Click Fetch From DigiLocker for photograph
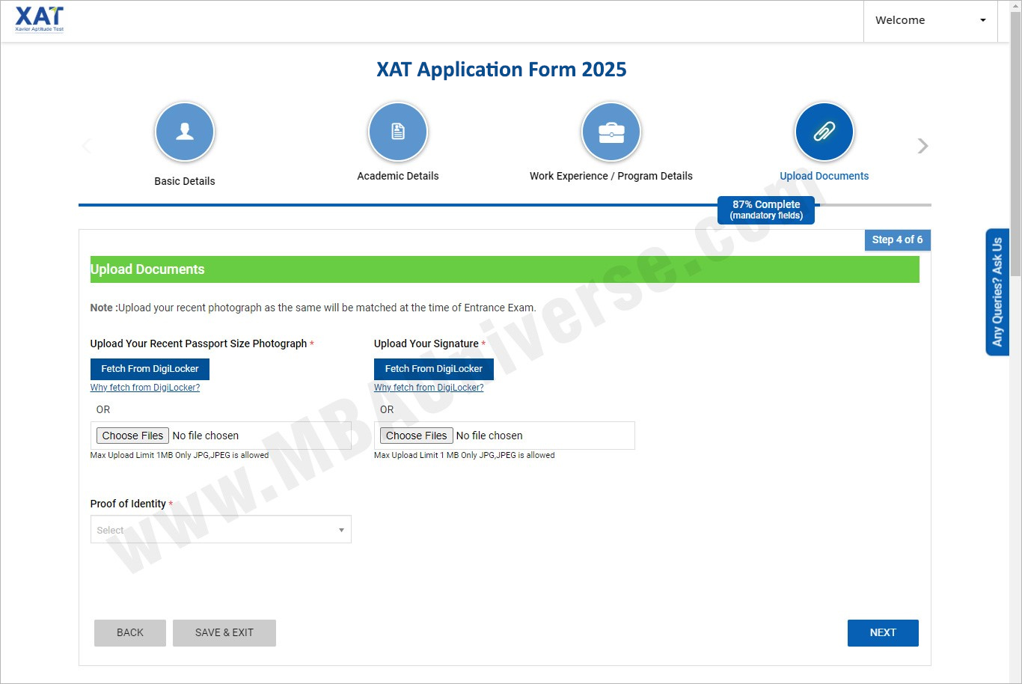 [149, 368]
